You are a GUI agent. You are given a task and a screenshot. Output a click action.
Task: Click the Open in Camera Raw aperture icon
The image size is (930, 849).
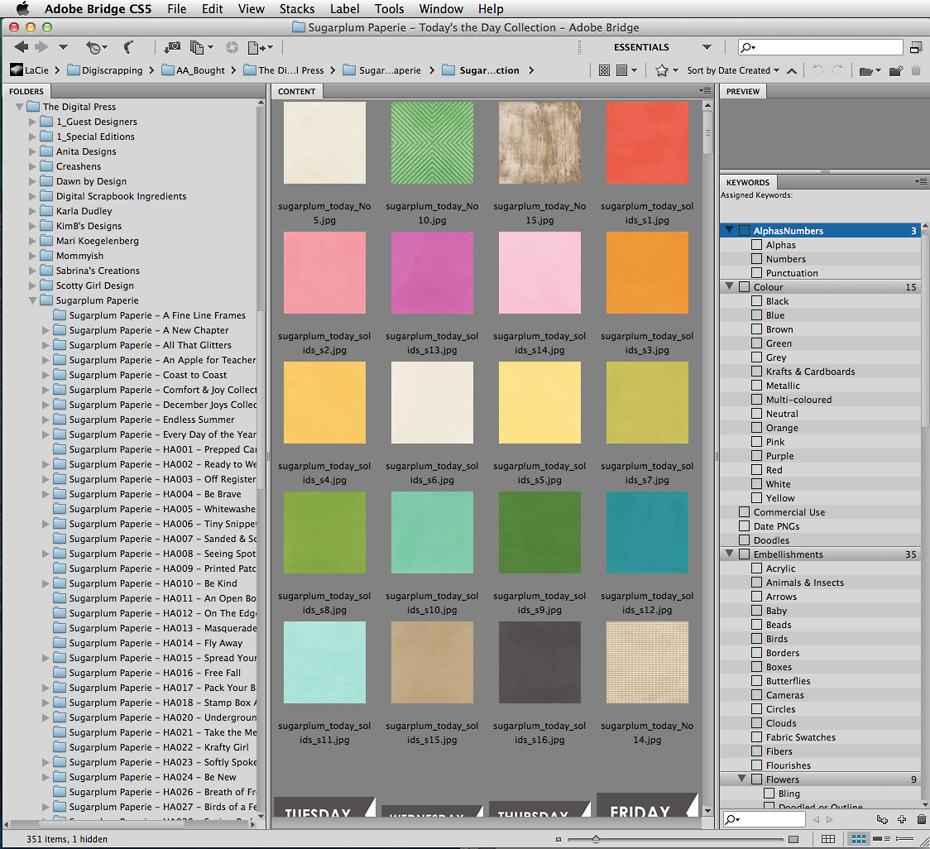(232, 47)
